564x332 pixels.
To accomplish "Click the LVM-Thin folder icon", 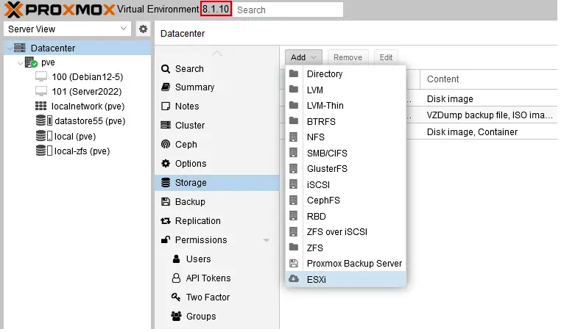I will point(294,105).
